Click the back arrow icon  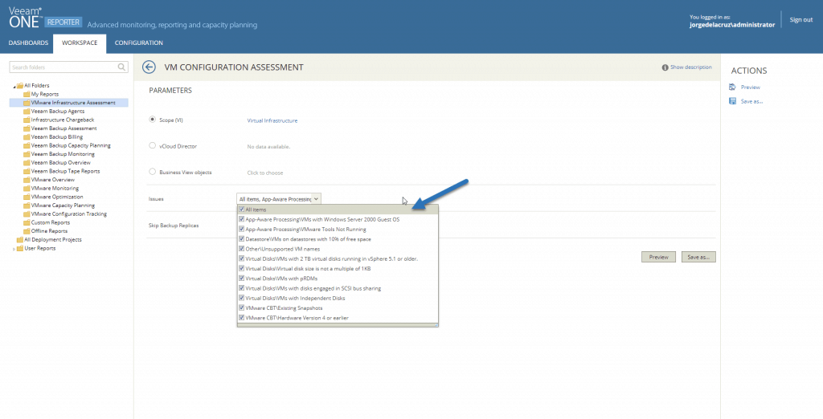click(149, 67)
